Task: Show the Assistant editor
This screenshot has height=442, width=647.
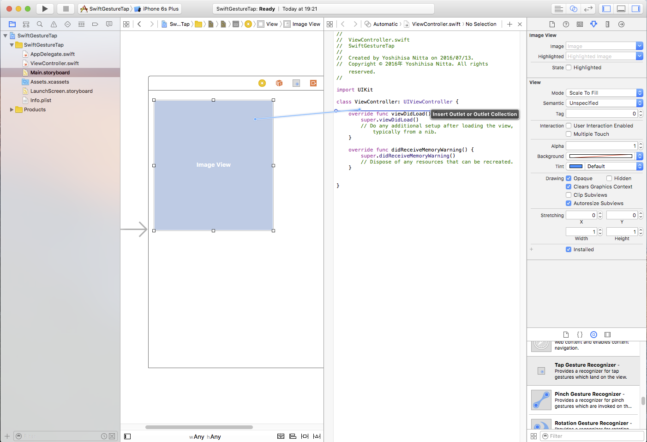Action: click(x=573, y=9)
